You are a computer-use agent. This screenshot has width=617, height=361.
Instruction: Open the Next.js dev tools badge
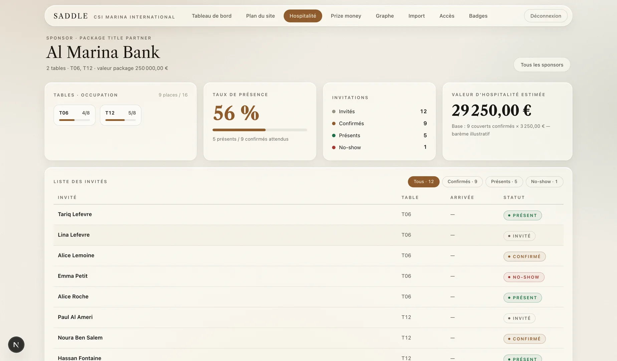(16, 344)
